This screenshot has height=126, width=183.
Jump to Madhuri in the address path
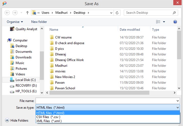(x=61, y=12)
